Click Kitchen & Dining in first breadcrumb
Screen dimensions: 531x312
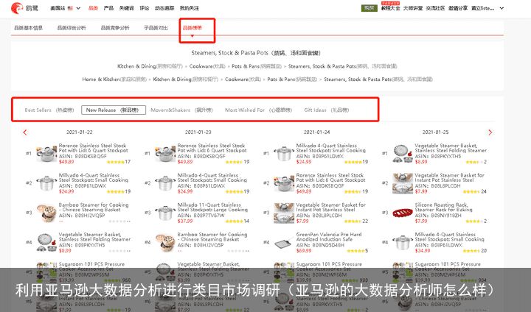[136, 66]
